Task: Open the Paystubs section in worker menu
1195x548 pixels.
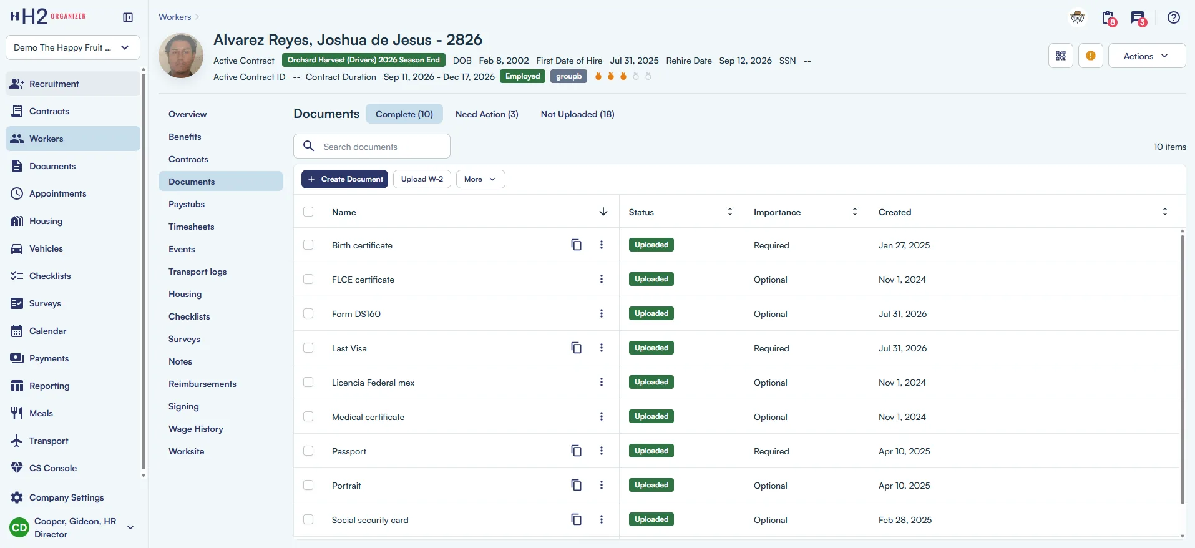Action: coord(221,204)
